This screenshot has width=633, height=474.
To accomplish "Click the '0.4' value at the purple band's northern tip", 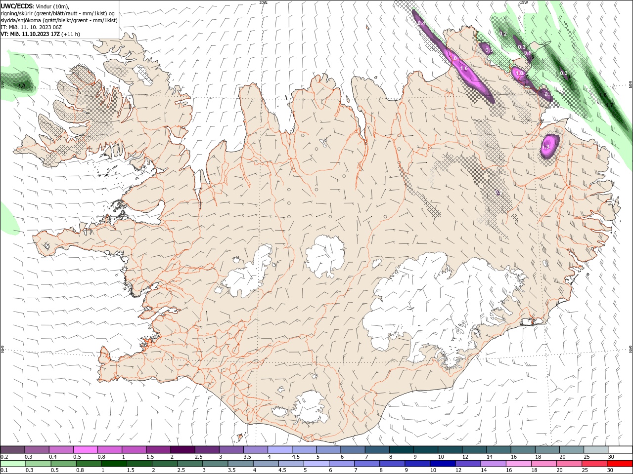I will click(x=421, y=23).
